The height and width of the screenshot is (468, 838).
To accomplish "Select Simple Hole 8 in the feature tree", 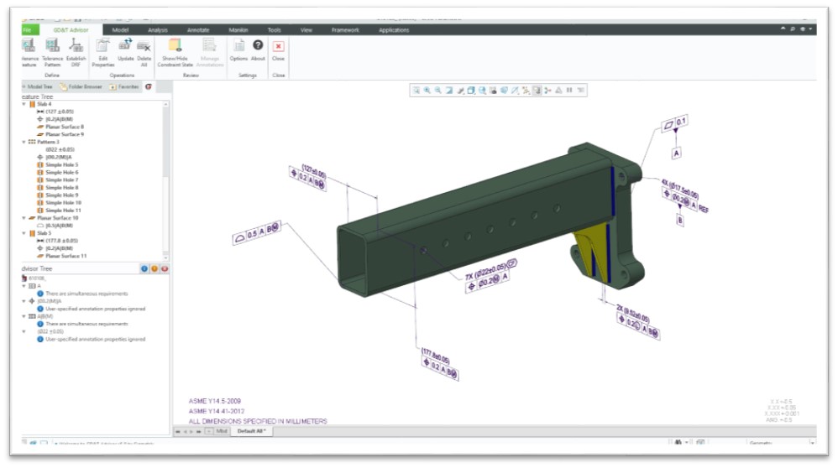I will (62, 188).
